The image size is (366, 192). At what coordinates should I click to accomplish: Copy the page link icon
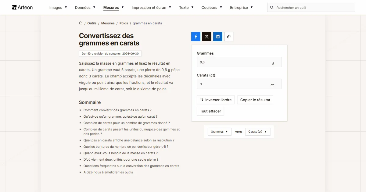tap(229, 37)
